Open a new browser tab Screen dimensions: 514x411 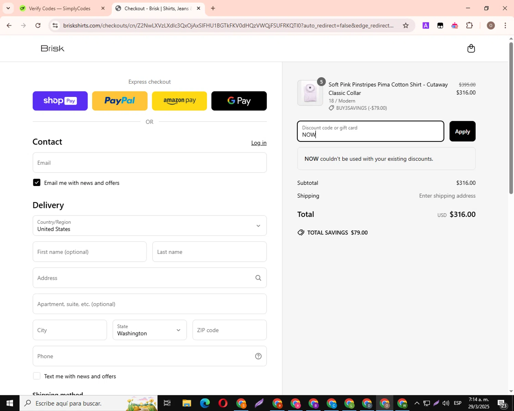click(213, 8)
